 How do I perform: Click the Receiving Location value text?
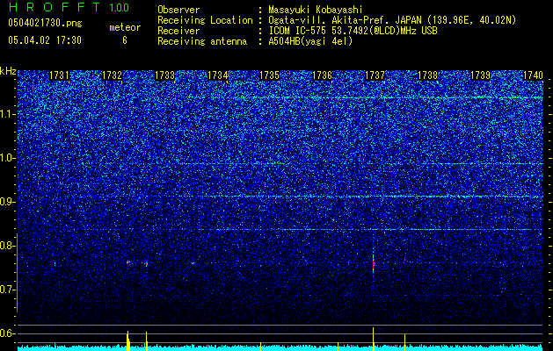click(x=392, y=21)
